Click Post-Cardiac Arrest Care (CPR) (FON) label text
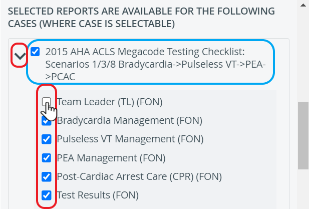309x209 pixels. point(139,176)
